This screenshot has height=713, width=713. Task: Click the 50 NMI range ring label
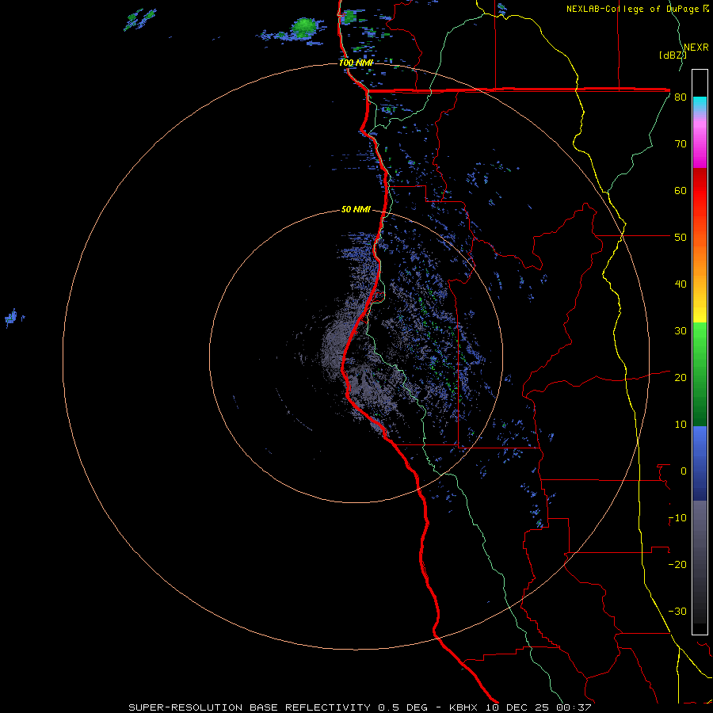pos(356,210)
